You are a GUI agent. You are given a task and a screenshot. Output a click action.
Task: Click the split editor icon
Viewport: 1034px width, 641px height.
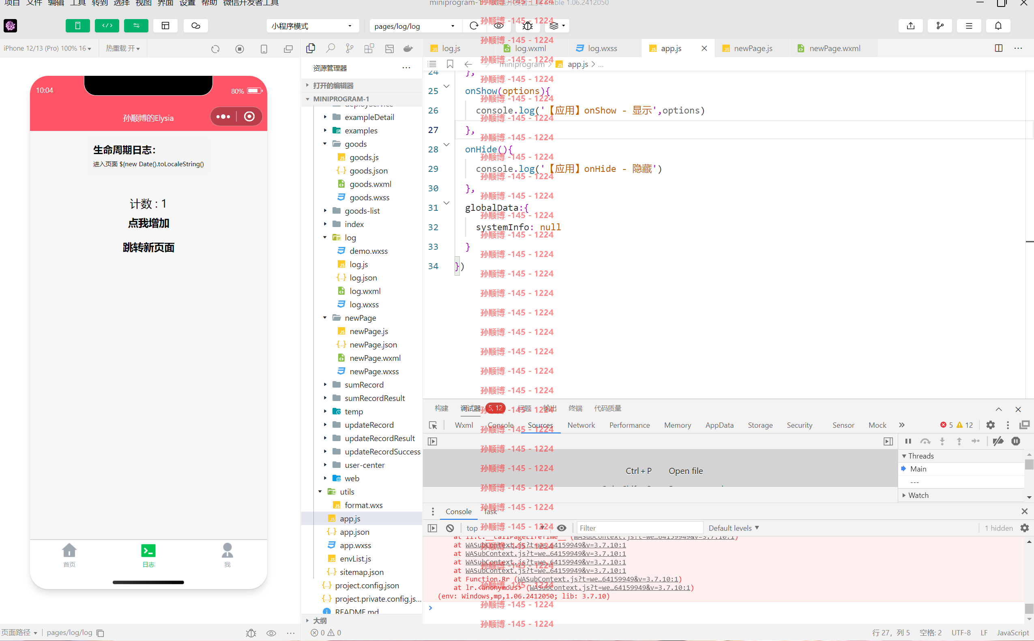click(998, 48)
